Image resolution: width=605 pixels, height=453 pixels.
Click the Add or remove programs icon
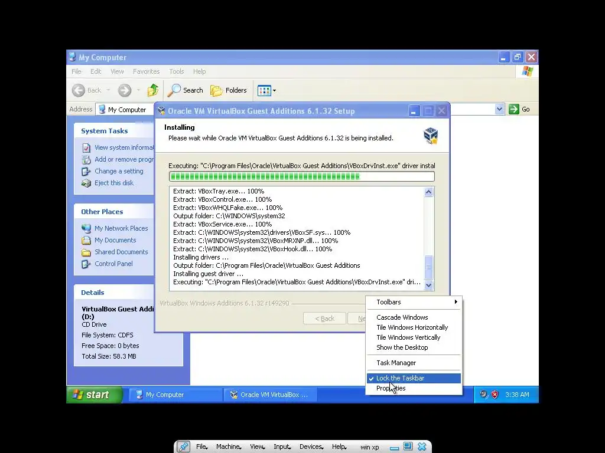[86, 159]
